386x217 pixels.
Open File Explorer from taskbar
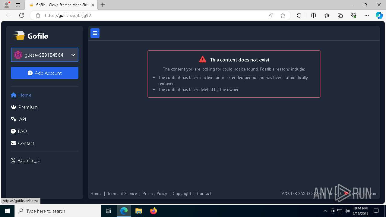[139, 211]
